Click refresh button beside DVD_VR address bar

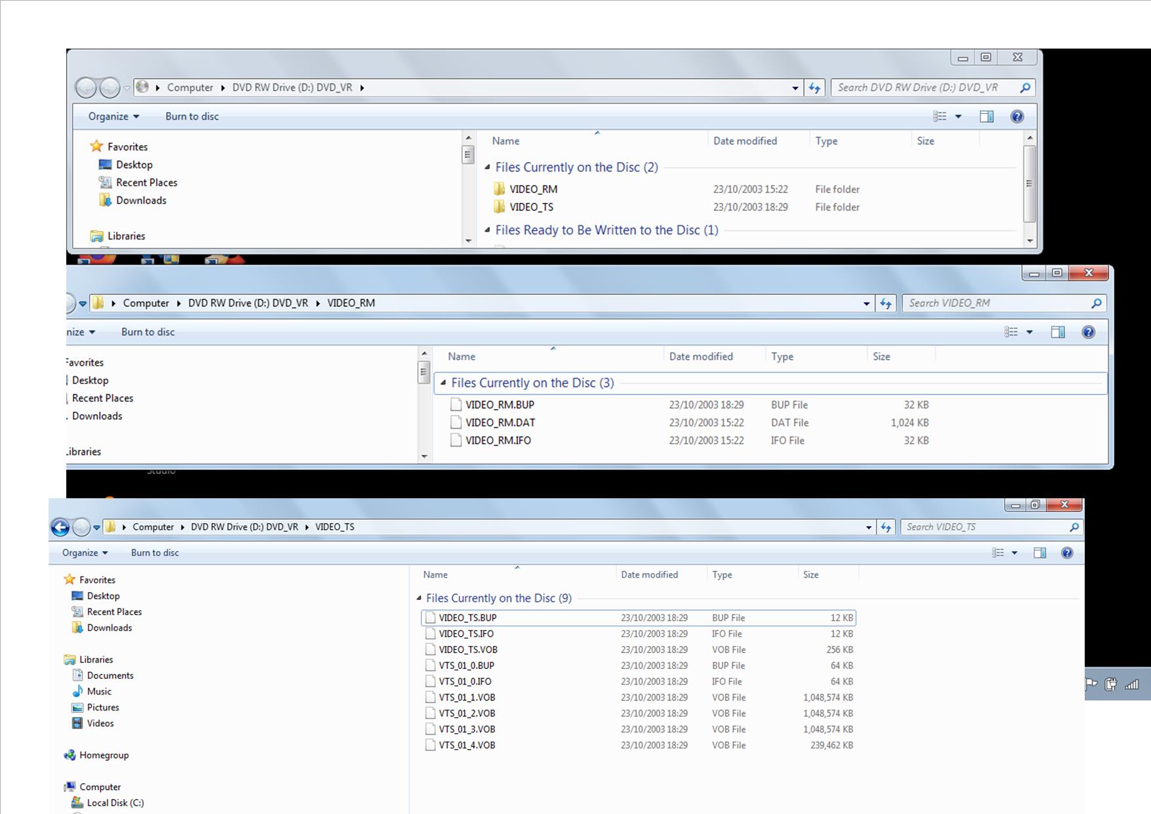click(x=814, y=87)
